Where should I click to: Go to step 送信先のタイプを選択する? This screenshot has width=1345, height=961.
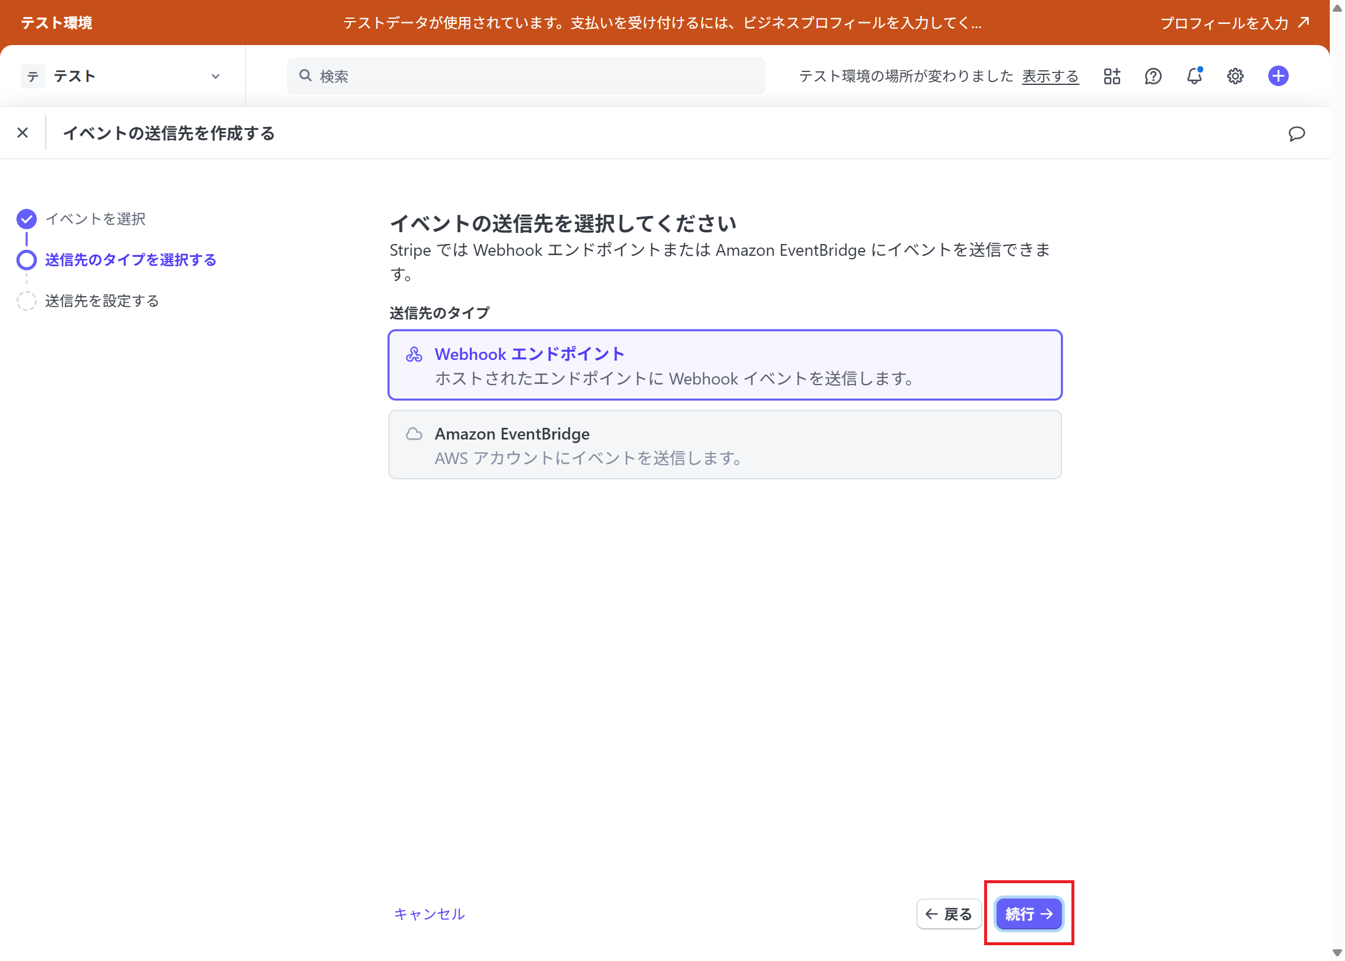[130, 260]
